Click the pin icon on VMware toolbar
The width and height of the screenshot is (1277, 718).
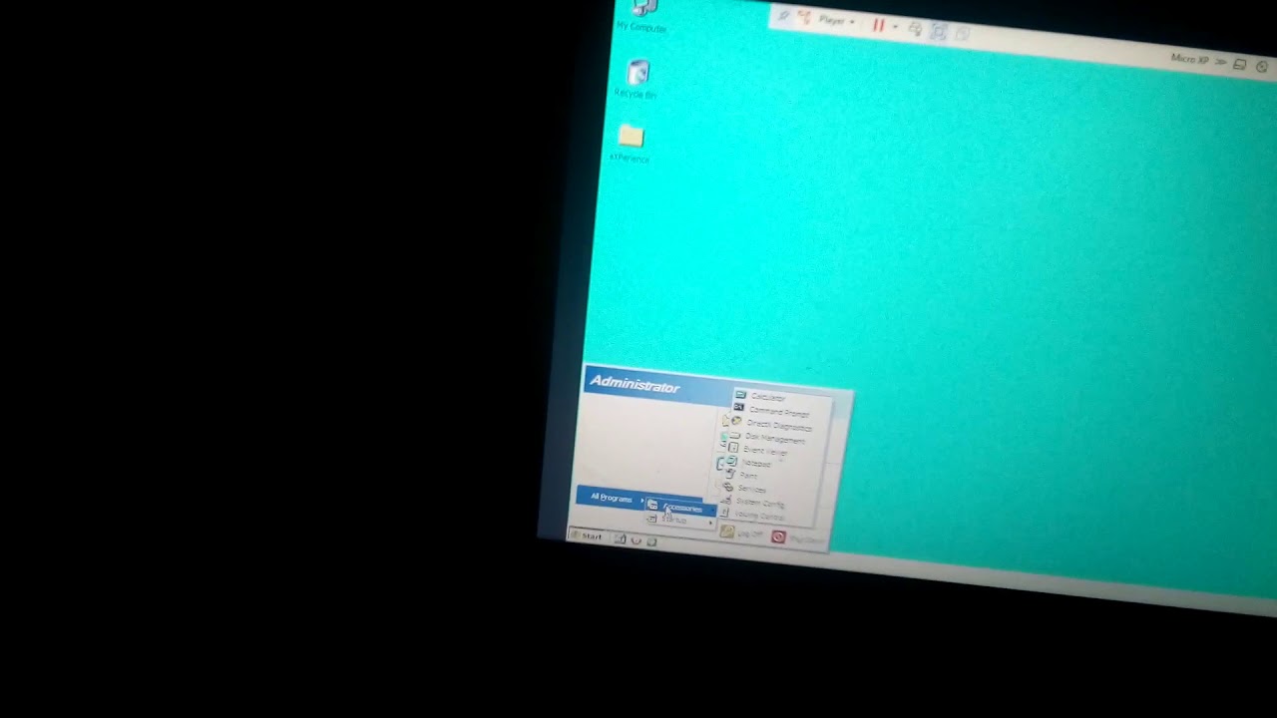point(784,16)
